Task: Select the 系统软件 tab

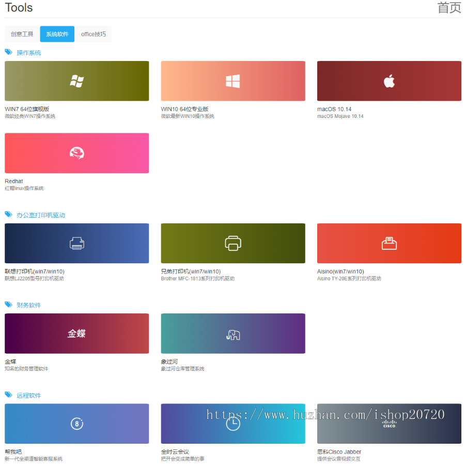Action: coord(57,34)
